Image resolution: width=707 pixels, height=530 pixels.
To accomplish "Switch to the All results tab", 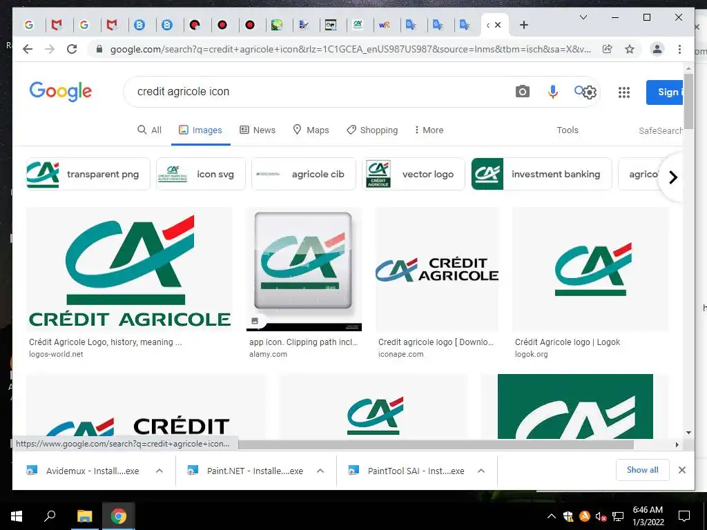I will click(149, 130).
